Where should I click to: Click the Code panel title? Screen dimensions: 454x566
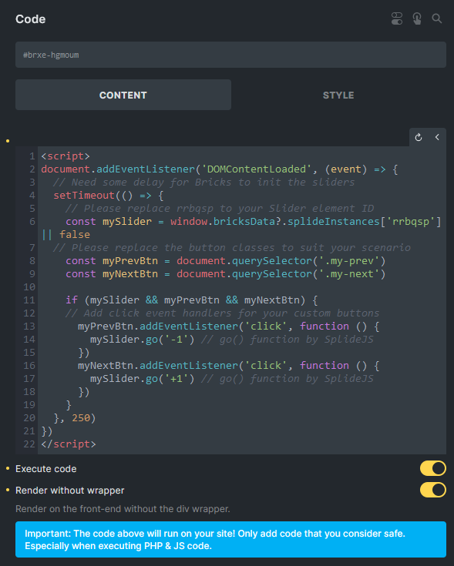tap(31, 19)
